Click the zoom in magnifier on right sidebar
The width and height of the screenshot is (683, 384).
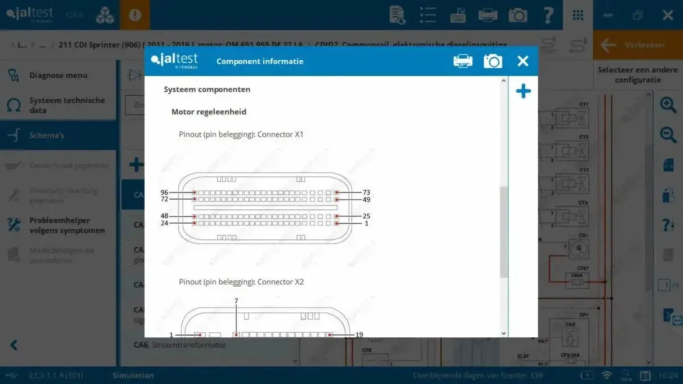[668, 105]
